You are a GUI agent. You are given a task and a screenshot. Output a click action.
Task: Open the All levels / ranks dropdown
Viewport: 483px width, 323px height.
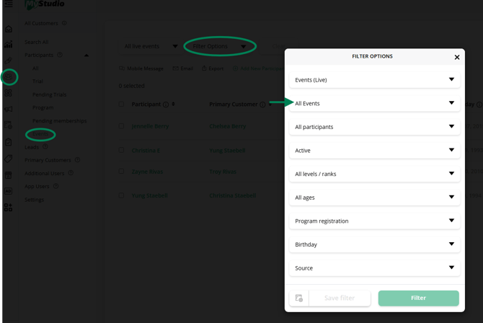[x=374, y=174]
